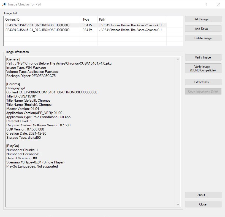Click the SDK Version: 07.508.000 line
The height and width of the screenshot is (217, 225).
coord(25,129)
